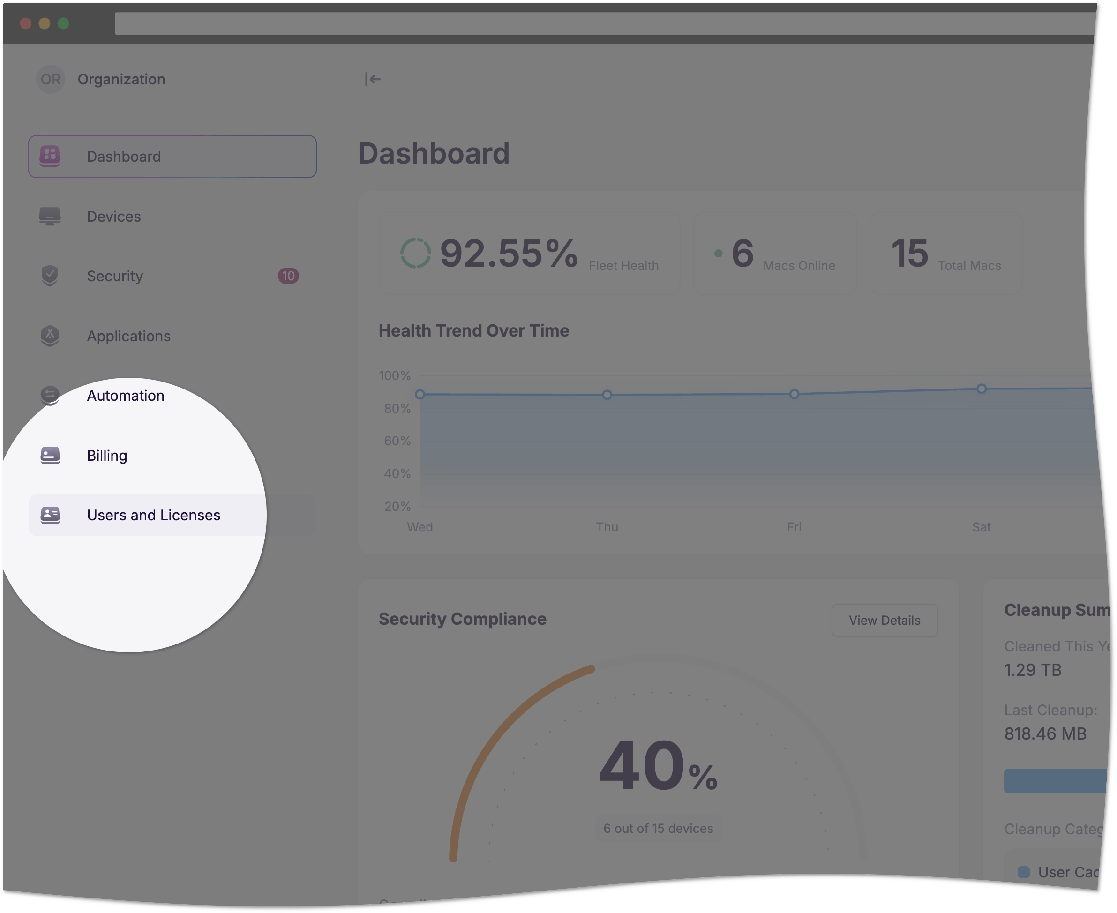This screenshot has height=913, width=1117.
Task: Open Users and Licenses
Action: 172,515
